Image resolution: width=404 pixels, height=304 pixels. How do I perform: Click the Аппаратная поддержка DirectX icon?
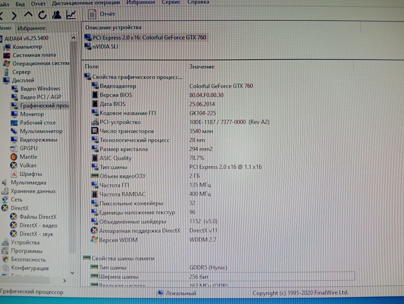[x=94, y=231]
